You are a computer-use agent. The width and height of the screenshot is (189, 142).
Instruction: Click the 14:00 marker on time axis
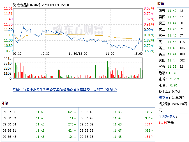click(x=110, y=54)
